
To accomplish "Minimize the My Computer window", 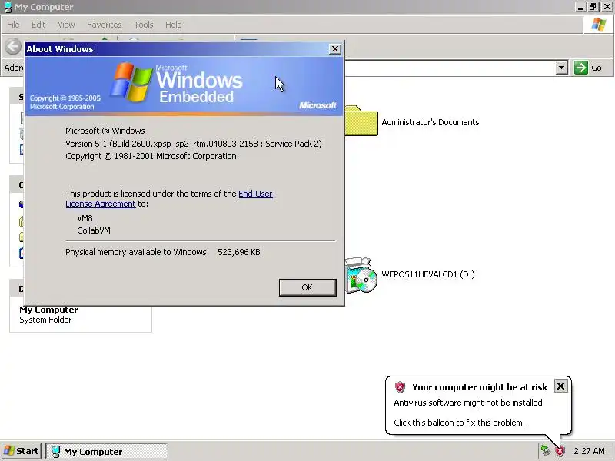I will [580, 7].
